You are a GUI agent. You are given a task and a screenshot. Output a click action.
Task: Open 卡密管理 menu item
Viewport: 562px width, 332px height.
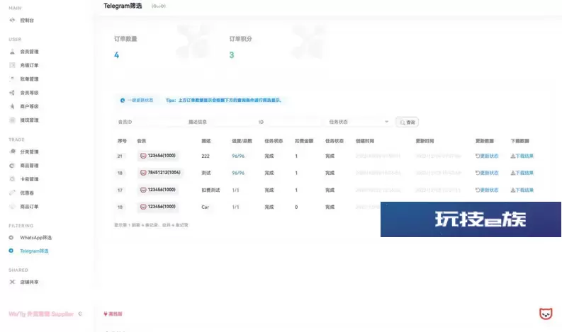(x=29, y=179)
